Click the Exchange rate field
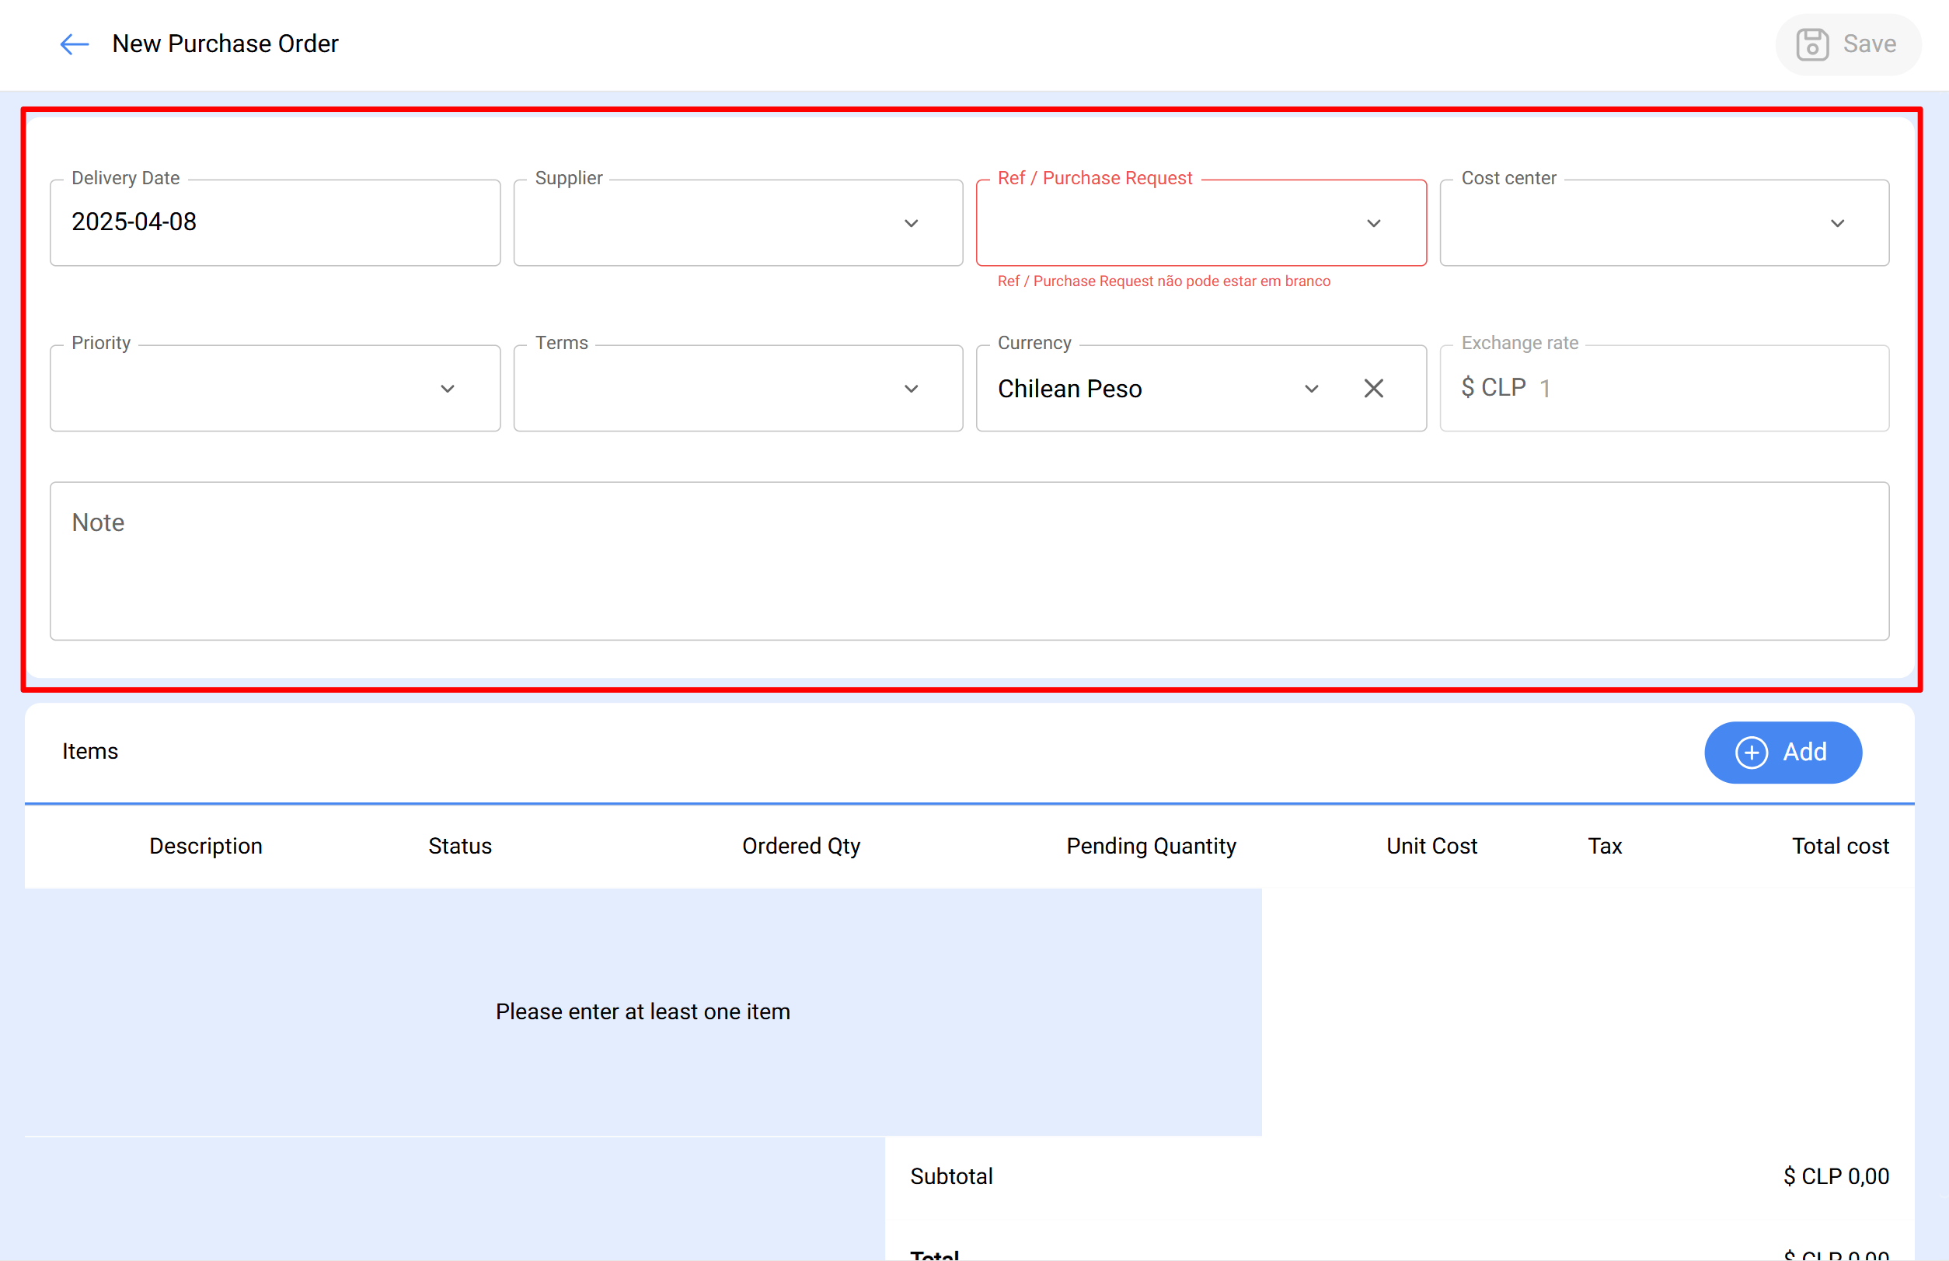The image size is (1949, 1261). click(1664, 388)
